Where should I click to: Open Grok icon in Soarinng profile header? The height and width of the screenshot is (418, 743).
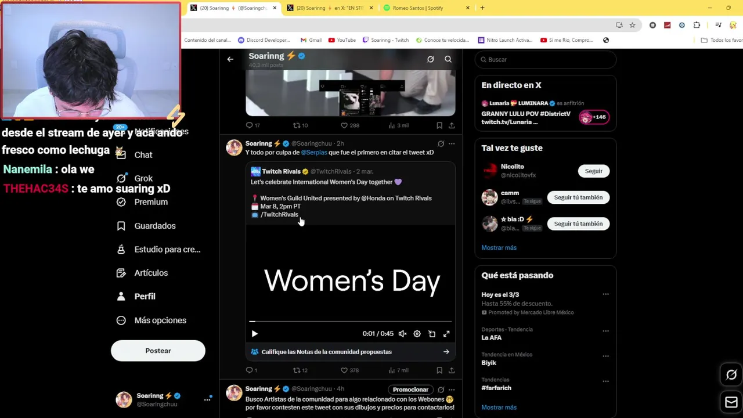click(x=430, y=59)
